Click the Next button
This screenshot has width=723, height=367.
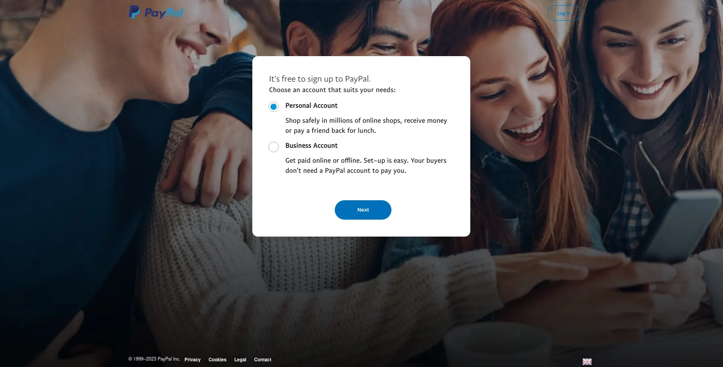click(x=363, y=210)
